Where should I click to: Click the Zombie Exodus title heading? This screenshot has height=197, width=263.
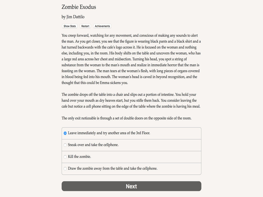pyautogui.click(x=79, y=7)
